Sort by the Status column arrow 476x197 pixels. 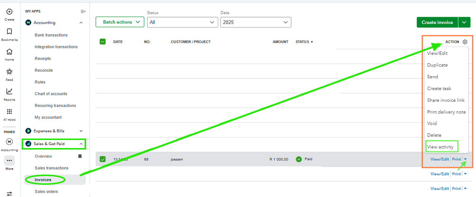click(x=312, y=42)
